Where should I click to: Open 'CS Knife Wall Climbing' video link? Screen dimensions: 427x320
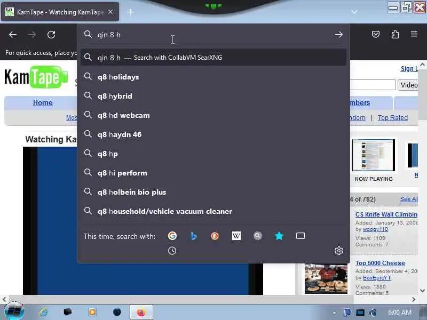pyautogui.click(x=386, y=214)
